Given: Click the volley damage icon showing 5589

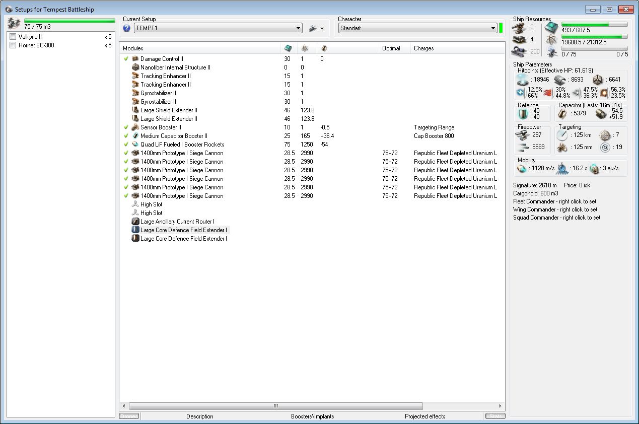Looking at the screenshot, I should (523, 147).
